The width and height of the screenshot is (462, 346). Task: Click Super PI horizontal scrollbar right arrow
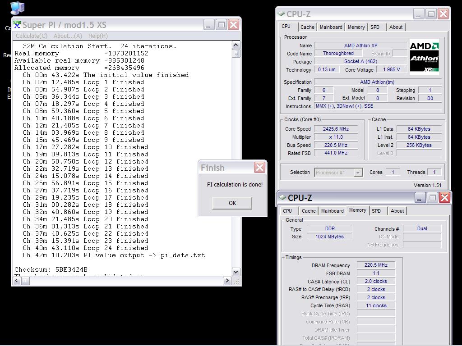tap(227, 281)
